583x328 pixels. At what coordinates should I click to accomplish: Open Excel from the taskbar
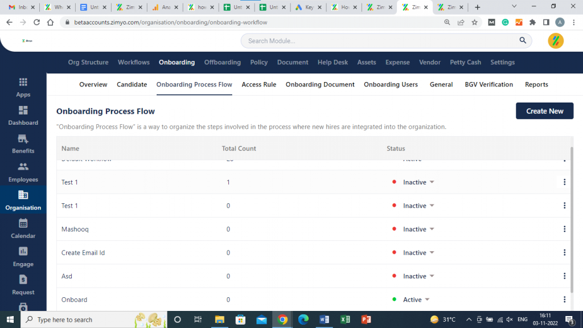[345, 319]
